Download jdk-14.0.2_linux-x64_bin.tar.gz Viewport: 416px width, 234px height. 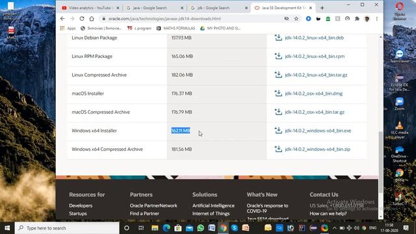pos(316,75)
